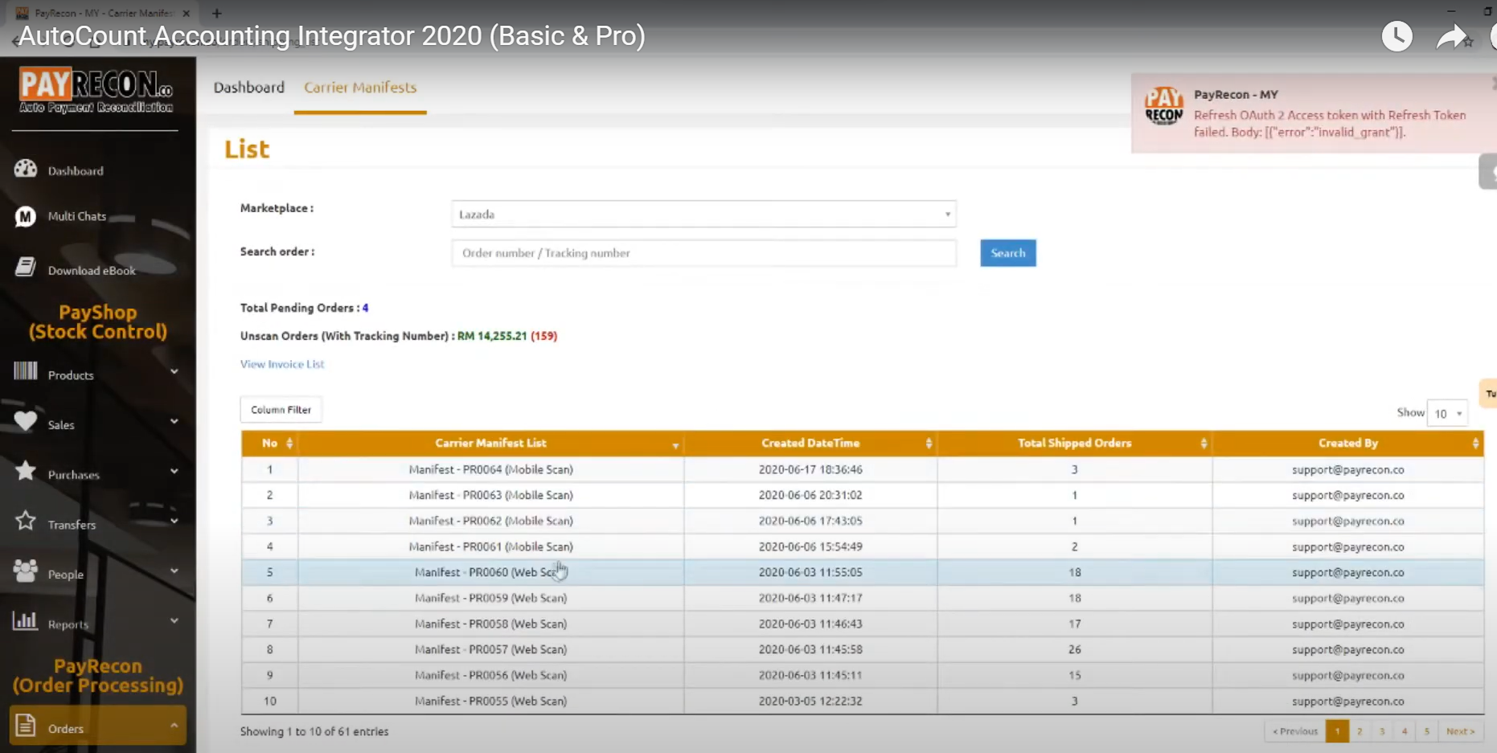Click Manifest - PR0059 (Web Scan) entry
The image size is (1497, 753).
tap(490, 598)
